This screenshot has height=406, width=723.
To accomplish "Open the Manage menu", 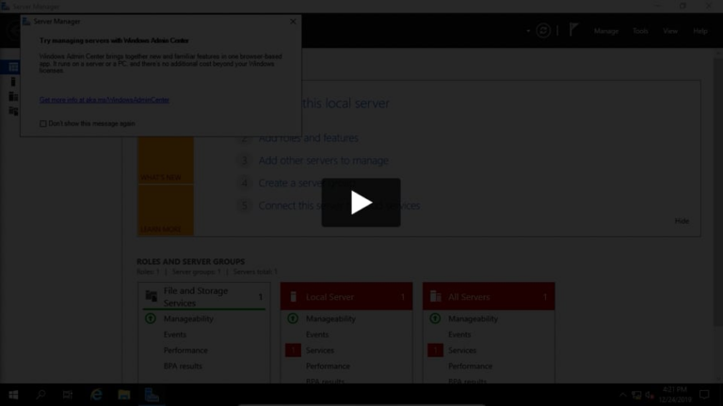I will (605, 31).
